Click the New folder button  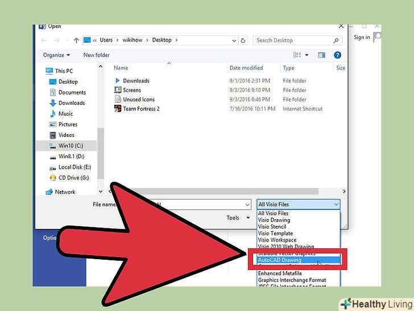(96, 55)
